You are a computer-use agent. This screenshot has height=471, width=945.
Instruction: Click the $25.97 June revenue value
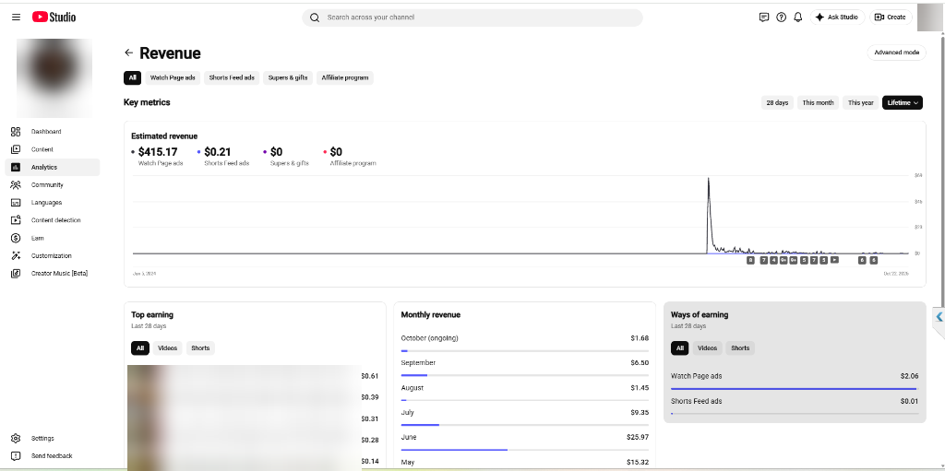pyautogui.click(x=638, y=437)
